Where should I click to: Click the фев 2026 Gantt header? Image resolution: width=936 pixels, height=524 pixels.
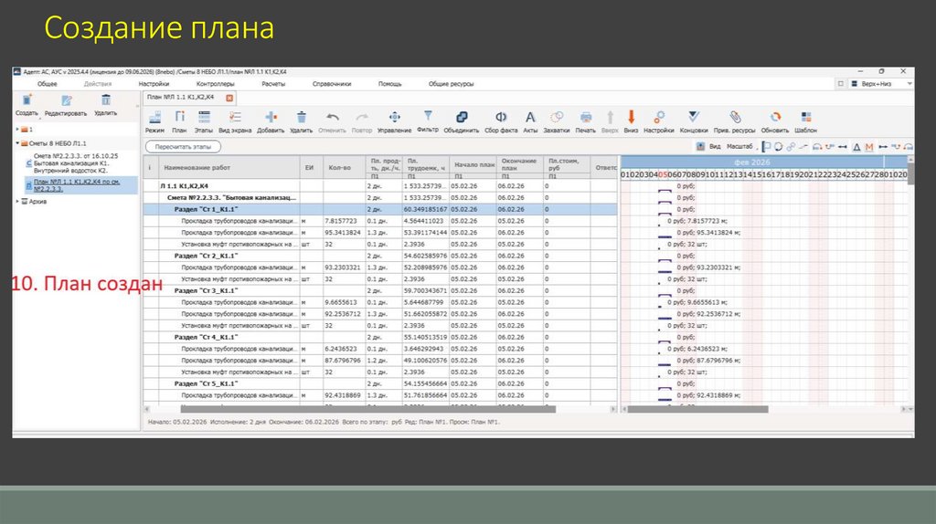tap(751, 162)
